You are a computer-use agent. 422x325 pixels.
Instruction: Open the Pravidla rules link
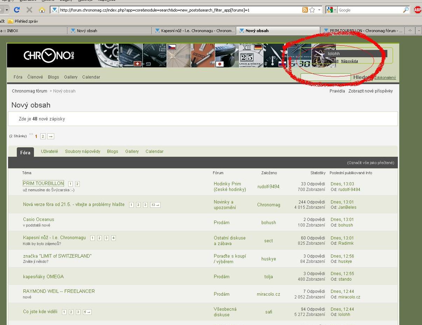[x=337, y=91]
